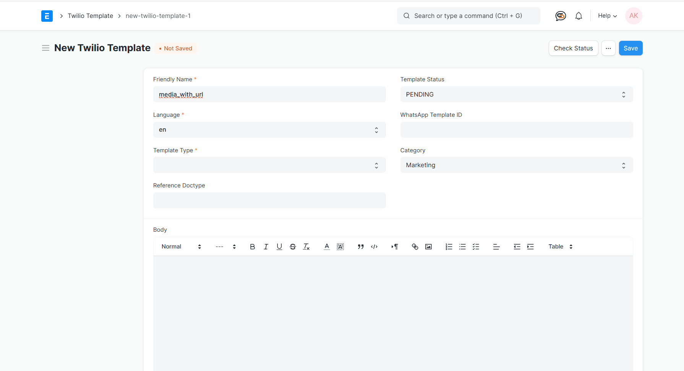
Task: Expand the Category Marketing dropdown
Action: (x=516, y=165)
